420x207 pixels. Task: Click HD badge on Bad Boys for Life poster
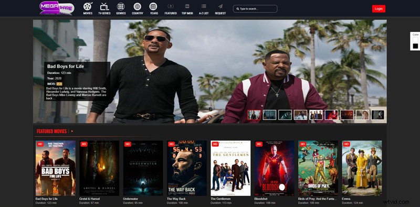[40, 144]
